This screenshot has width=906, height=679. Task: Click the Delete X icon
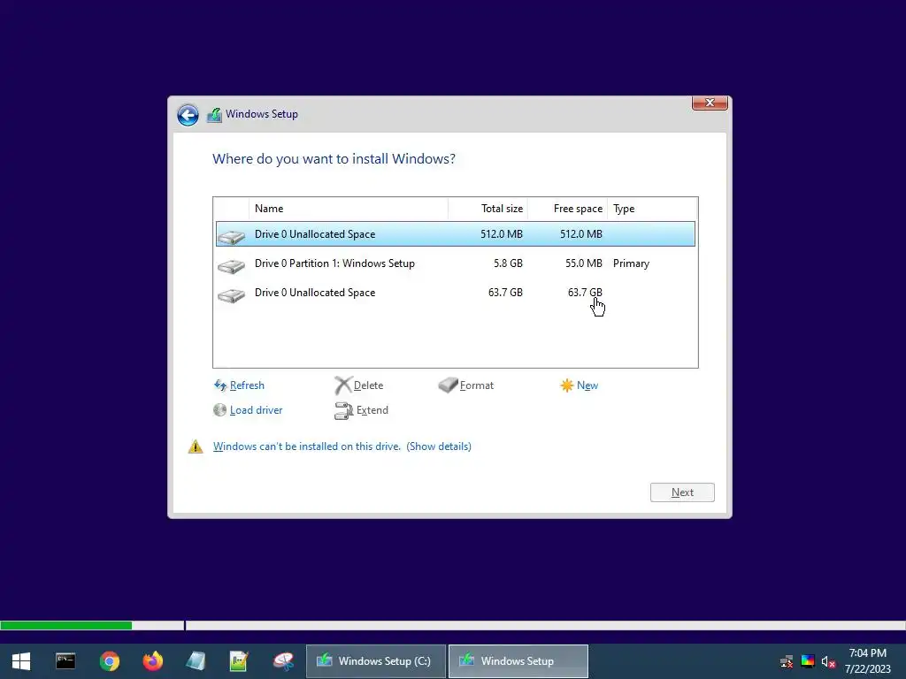343,385
